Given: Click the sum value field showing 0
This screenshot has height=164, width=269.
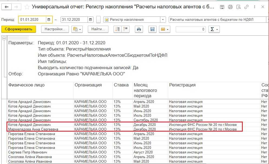Looking at the screenshot, I should coord(191,29).
